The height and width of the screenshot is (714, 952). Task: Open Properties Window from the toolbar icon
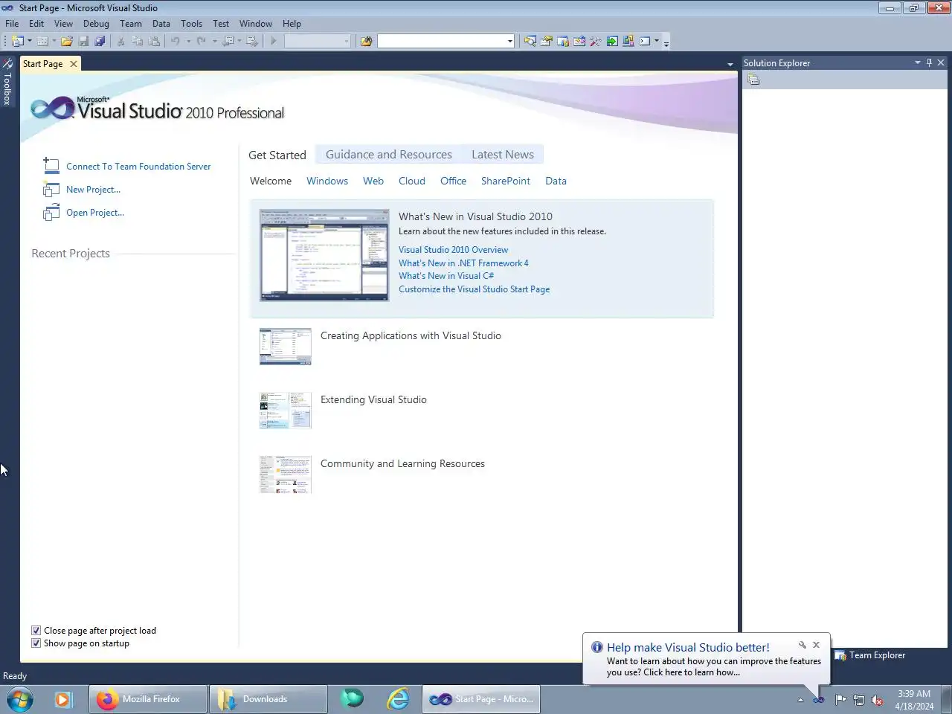pyautogui.click(x=546, y=41)
